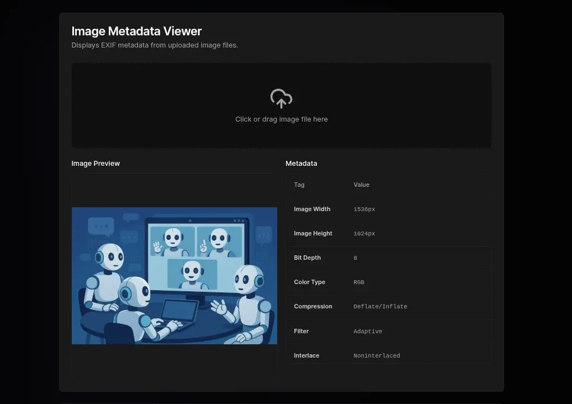This screenshot has width=572, height=404.
Task: Click the cloud upload icon
Action: tap(281, 98)
